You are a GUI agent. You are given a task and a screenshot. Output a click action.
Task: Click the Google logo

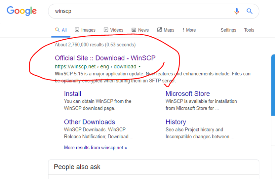(x=21, y=11)
